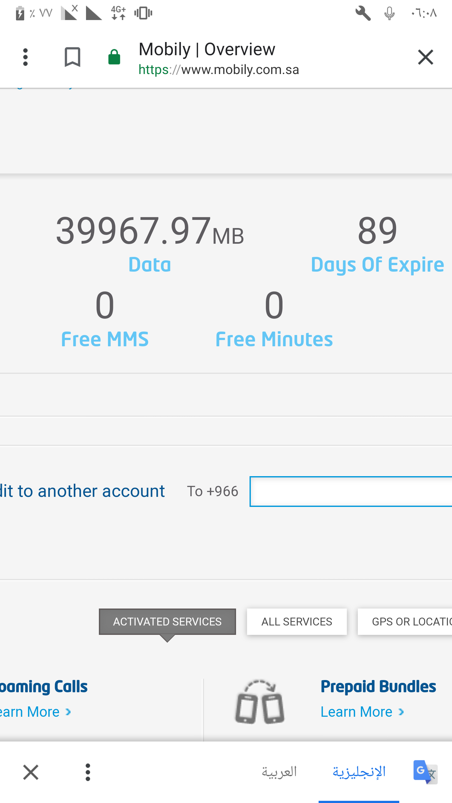The image size is (452, 803).
Task: Select ACTIVATED SERVICES tab
Action: 167,622
